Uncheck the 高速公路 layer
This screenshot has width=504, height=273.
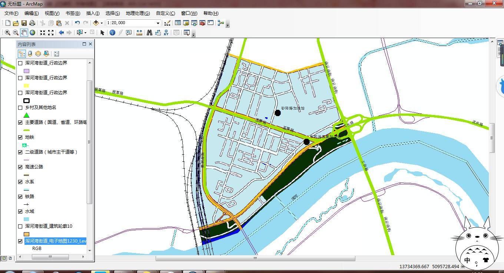coord(20,167)
